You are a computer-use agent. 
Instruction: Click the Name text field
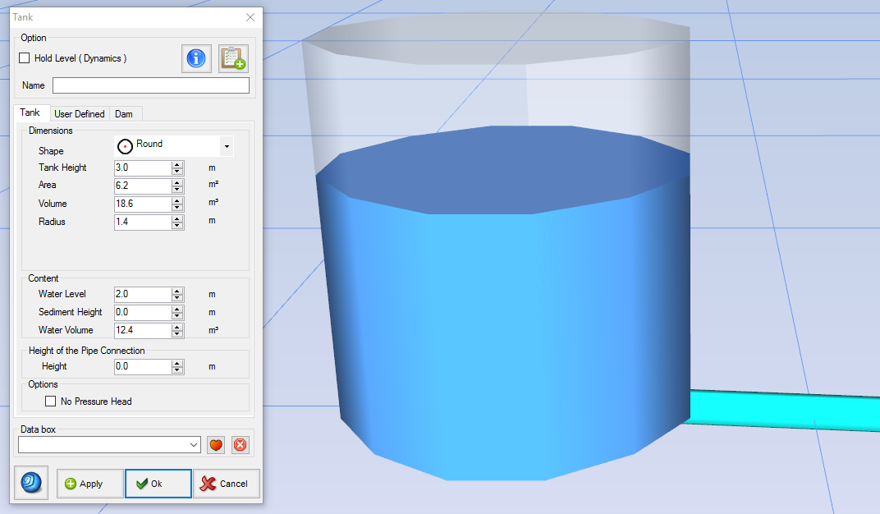point(150,85)
